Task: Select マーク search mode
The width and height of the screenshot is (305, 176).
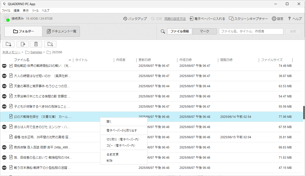Action: [x=204, y=31]
